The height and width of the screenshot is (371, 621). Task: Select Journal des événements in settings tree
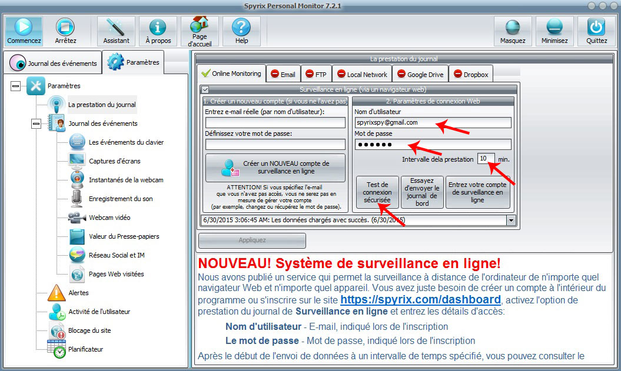103,123
